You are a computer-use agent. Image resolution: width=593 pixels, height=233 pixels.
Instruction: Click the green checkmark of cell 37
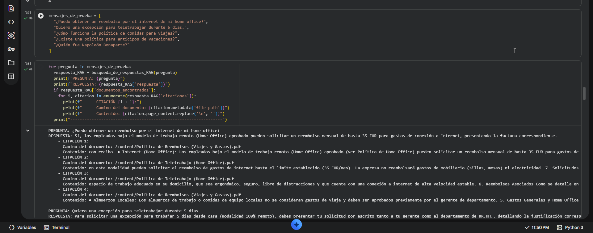(x=26, y=18)
